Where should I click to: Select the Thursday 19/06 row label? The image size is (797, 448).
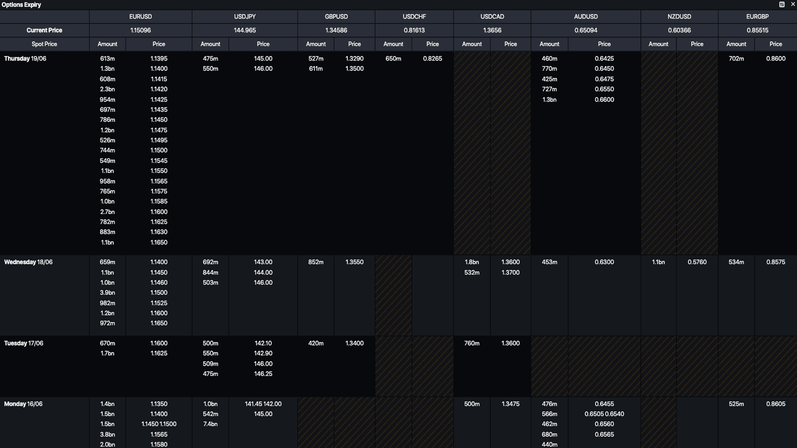point(25,58)
